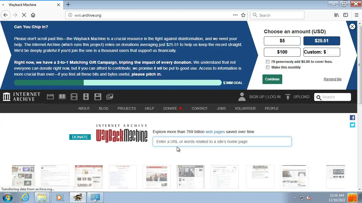Open the Images section icon

point(110,97)
